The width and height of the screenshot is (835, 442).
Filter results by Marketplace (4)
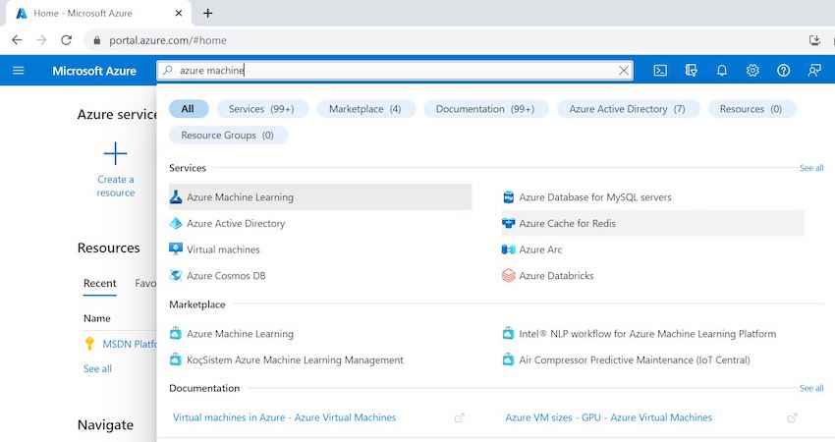365,109
